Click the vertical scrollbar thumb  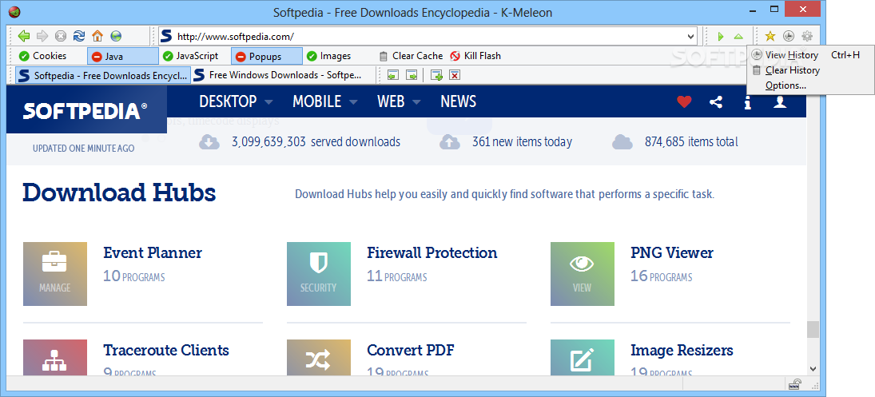tap(813, 329)
